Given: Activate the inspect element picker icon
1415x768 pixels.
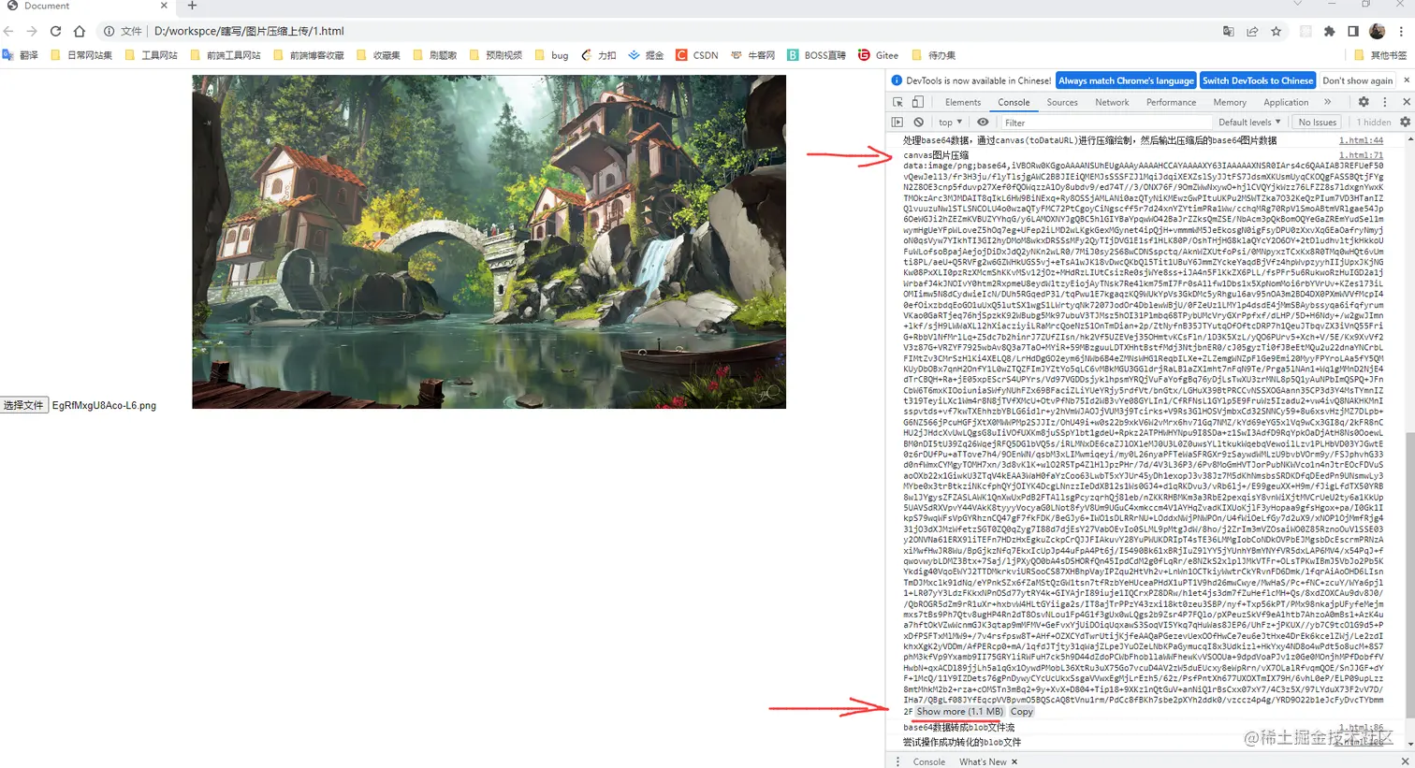Looking at the screenshot, I should (897, 102).
